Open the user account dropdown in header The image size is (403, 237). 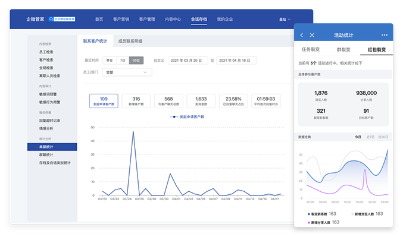(x=285, y=19)
